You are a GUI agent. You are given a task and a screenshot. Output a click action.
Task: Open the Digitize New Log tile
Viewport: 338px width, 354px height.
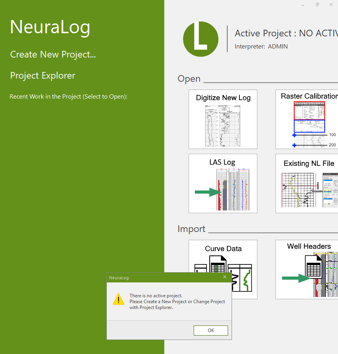(x=223, y=119)
